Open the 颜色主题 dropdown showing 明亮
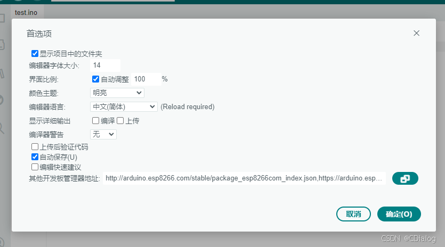445x247 pixels. tap(117, 93)
